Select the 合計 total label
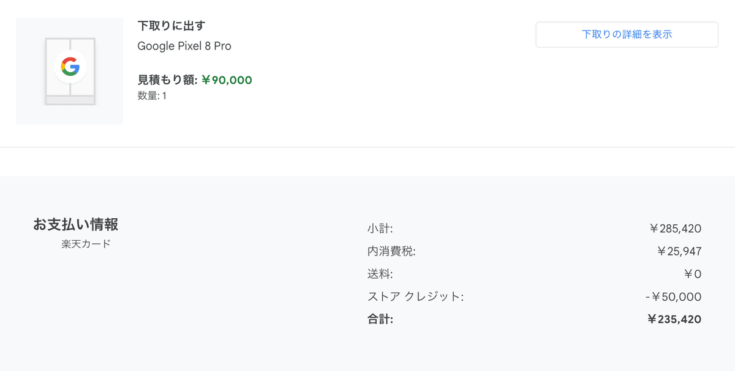Image resolution: width=735 pixels, height=371 pixels. 380,319
